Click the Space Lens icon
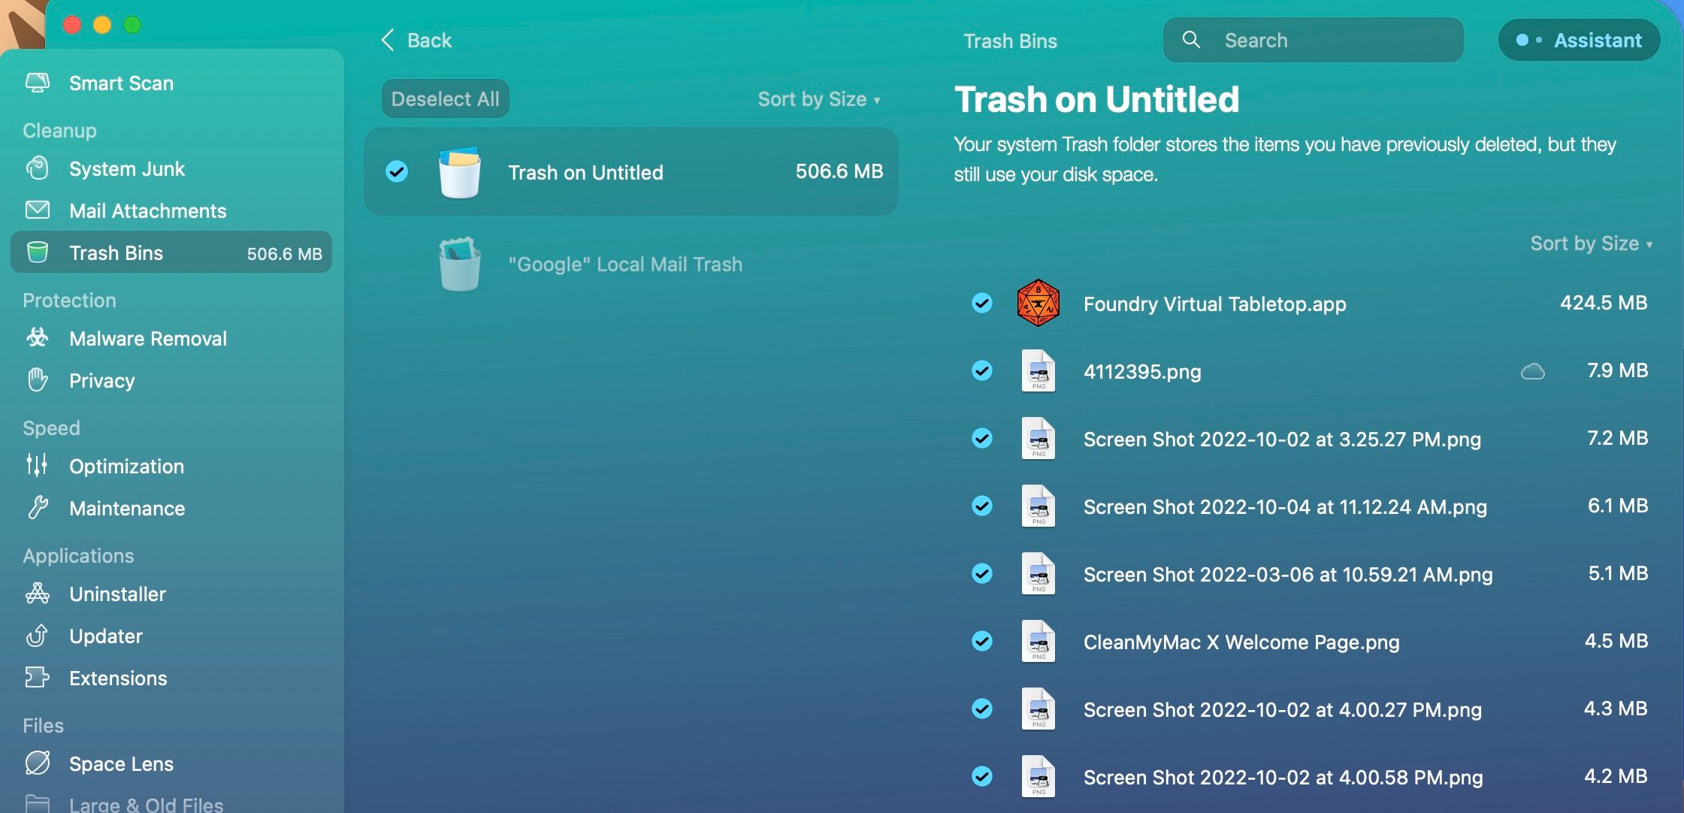The width and height of the screenshot is (1684, 813). pos(38,763)
